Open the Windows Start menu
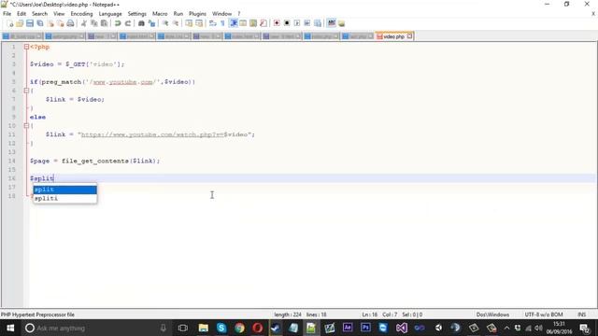This screenshot has height=336, width=598. click(10, 328)
